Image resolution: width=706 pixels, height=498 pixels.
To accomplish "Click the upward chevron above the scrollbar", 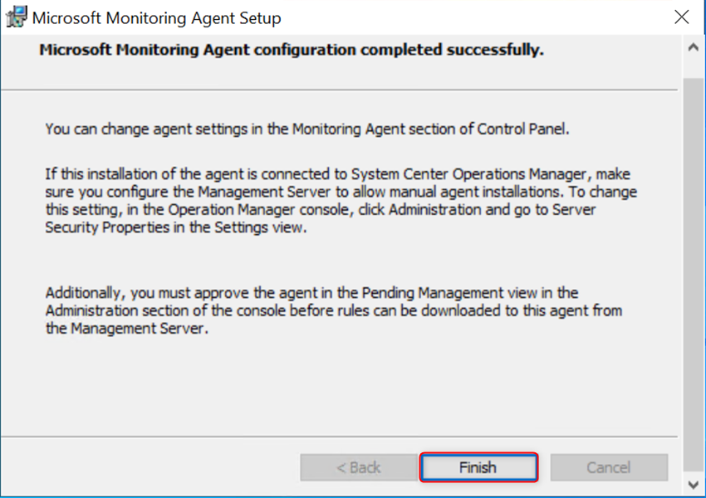I will (x=694, y=46).
